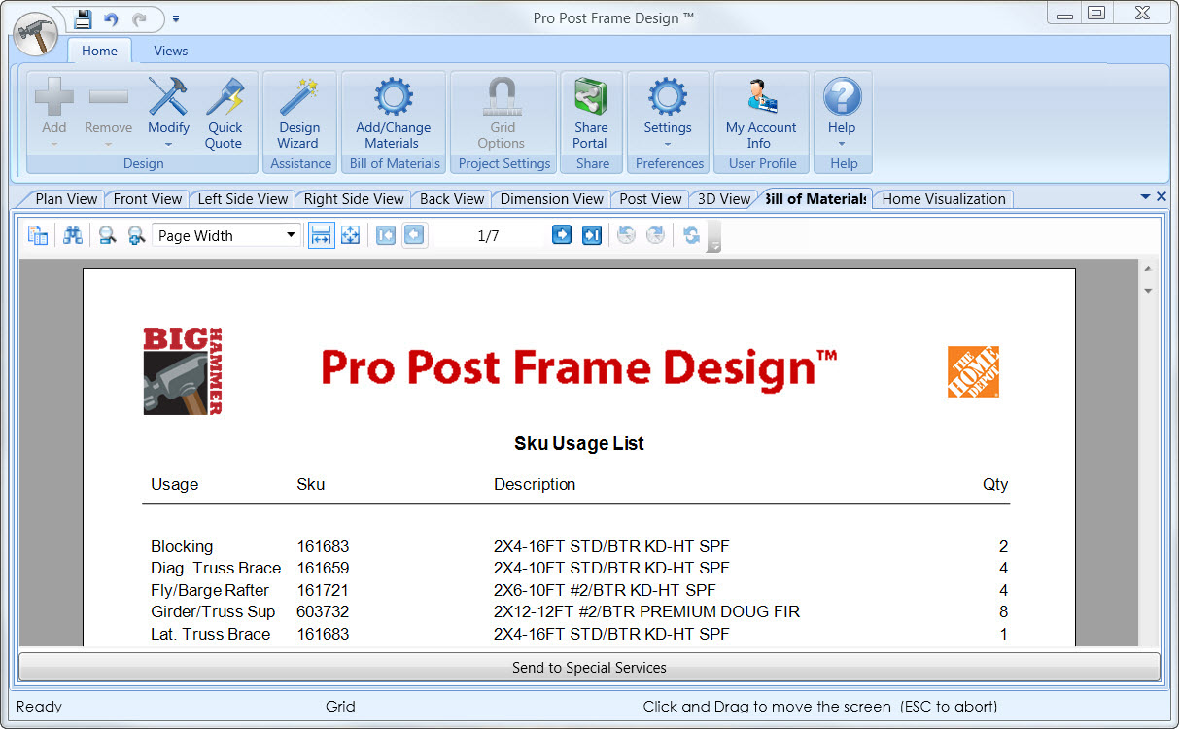
Task: Click the Fly/Barge Rafter usage entry
Action: (210, 590)
